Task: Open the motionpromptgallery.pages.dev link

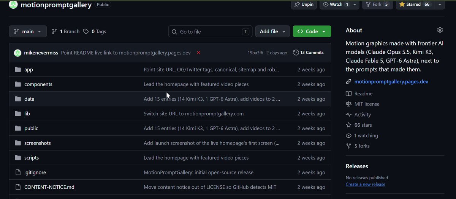Action: point(391,82)
